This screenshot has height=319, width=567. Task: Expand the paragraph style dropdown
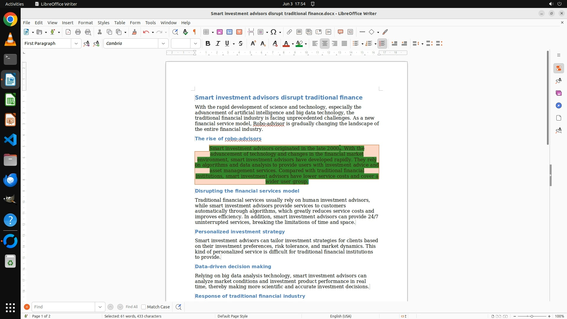coord(76,43)
